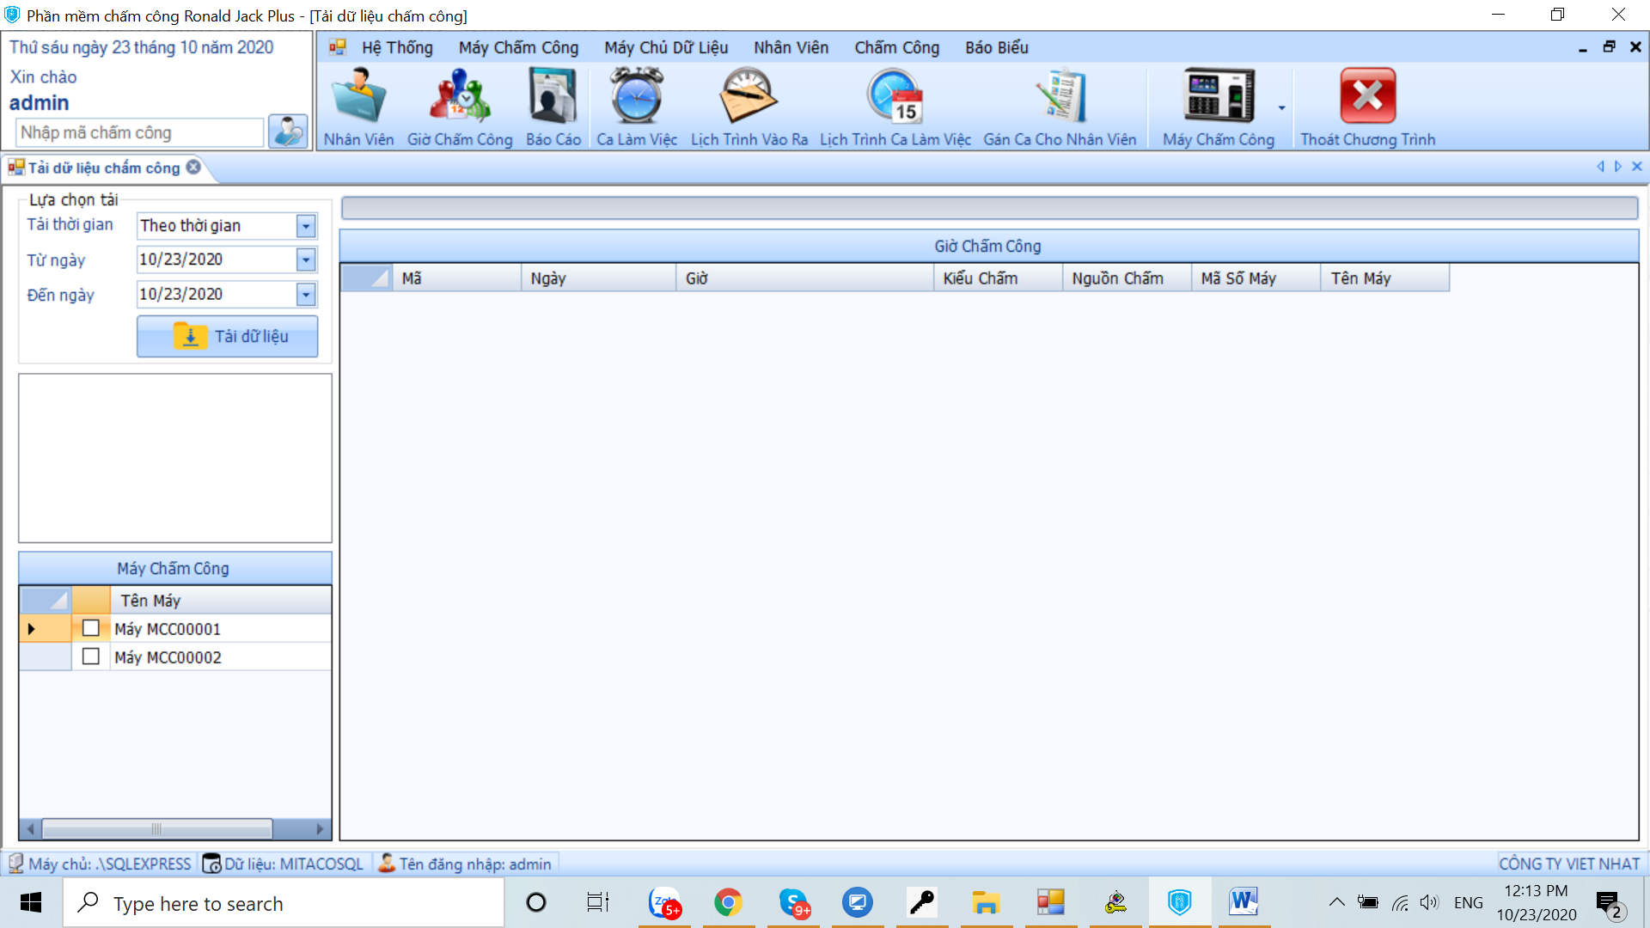Click the Thoát Chương Trình red X icon

click(1367, 97)
